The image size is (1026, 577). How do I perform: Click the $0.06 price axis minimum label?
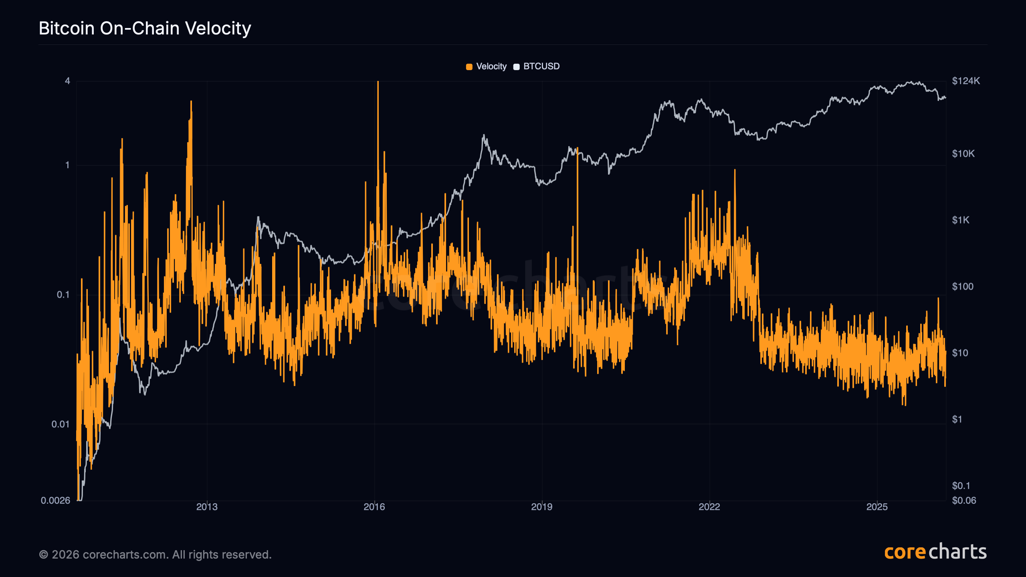pos(964,500)
